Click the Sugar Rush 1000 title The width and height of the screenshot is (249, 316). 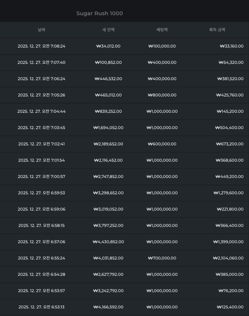pos(100,13)
